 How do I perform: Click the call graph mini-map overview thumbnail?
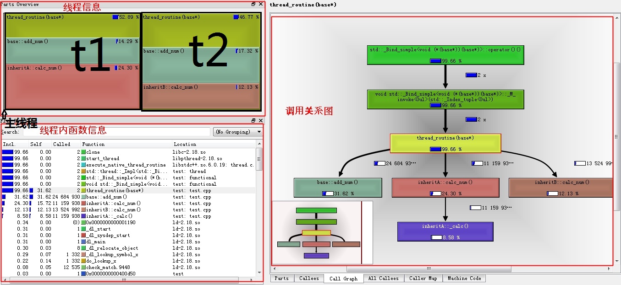322,232
